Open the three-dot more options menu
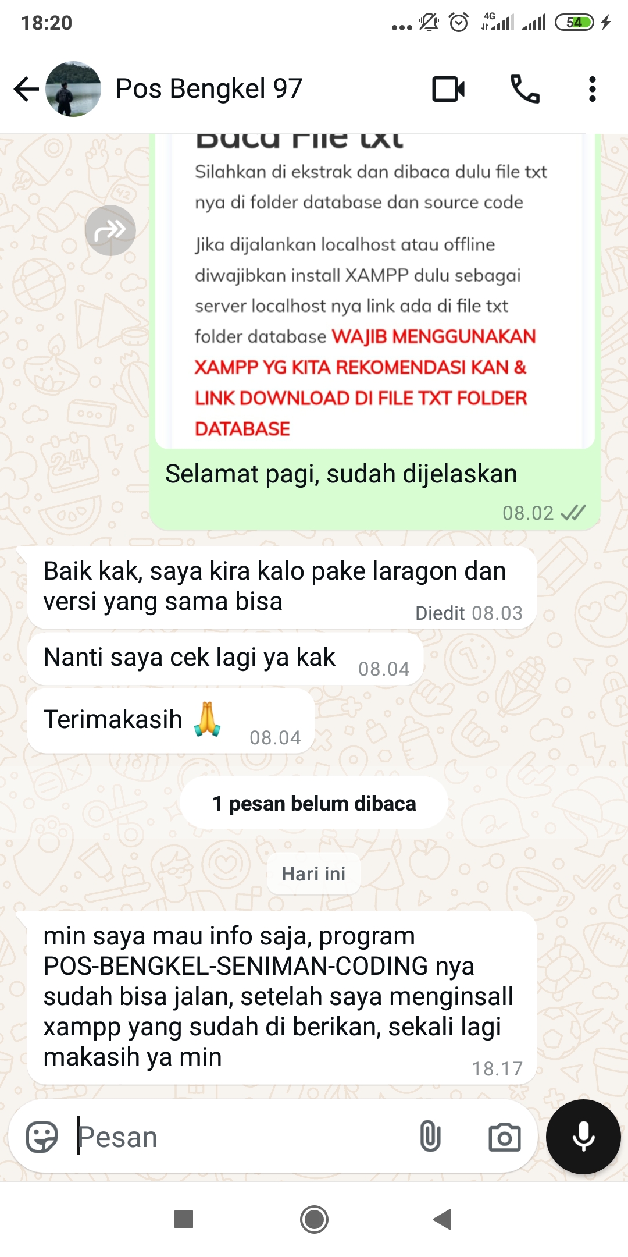 pyautogui.click(x=592, y=89)
